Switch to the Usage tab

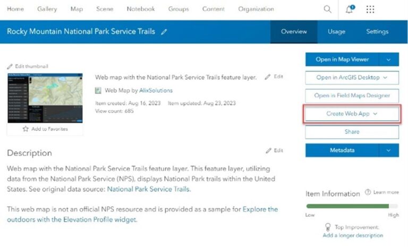pos(336,32)
